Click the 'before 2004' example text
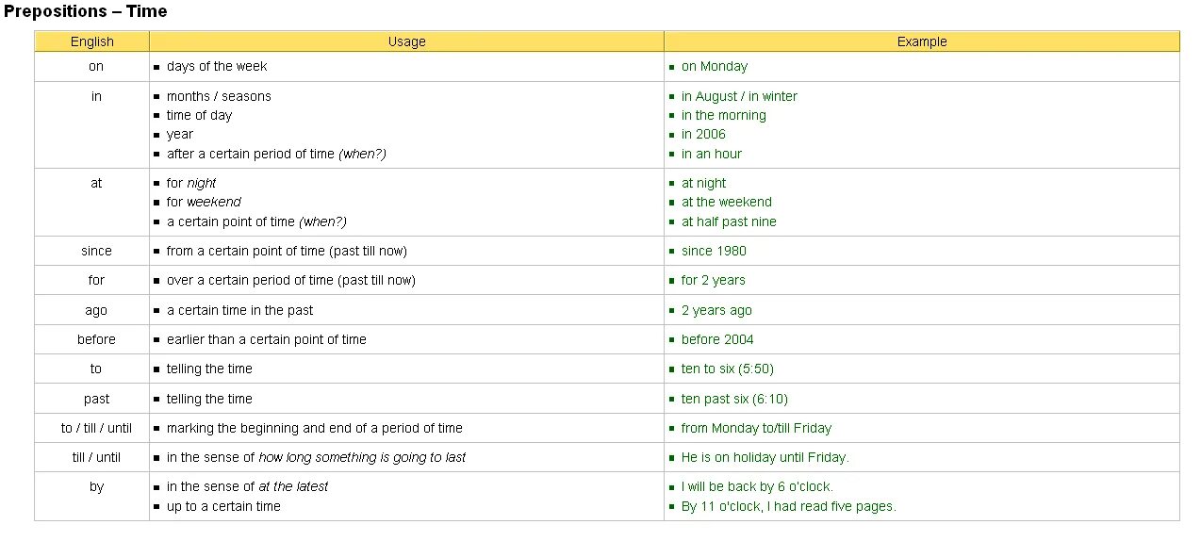This screenshot has width=1201, height=541. 717,340
